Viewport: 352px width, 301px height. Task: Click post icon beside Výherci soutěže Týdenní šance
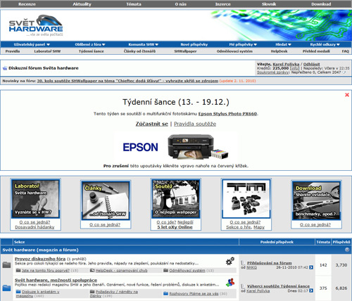[243, 286]
